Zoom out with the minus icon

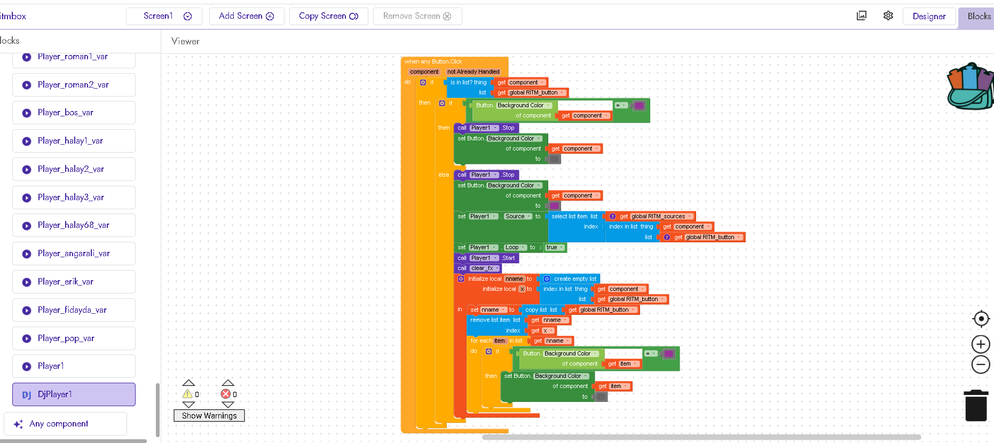pyautogui.click(x=981, y=365)
